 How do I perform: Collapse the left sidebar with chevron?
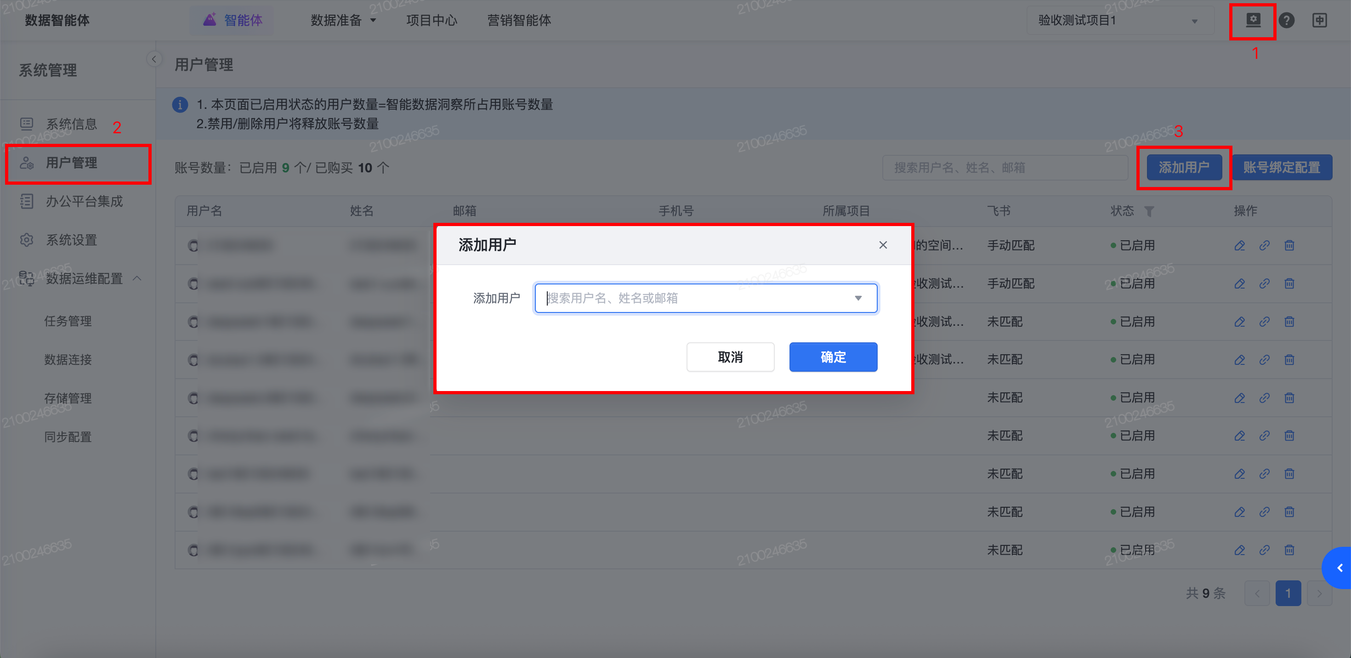[x=153, y=59]
